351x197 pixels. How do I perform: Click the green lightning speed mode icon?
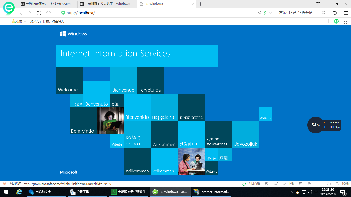tap(265, 13)
